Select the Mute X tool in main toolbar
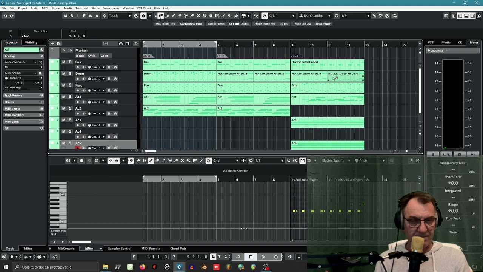The image size is (483, 272). pos(198,15)
